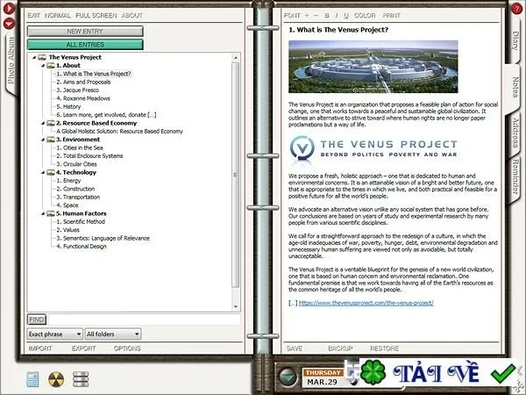
Task: Open the database stack icon
Action: [81, 379]
